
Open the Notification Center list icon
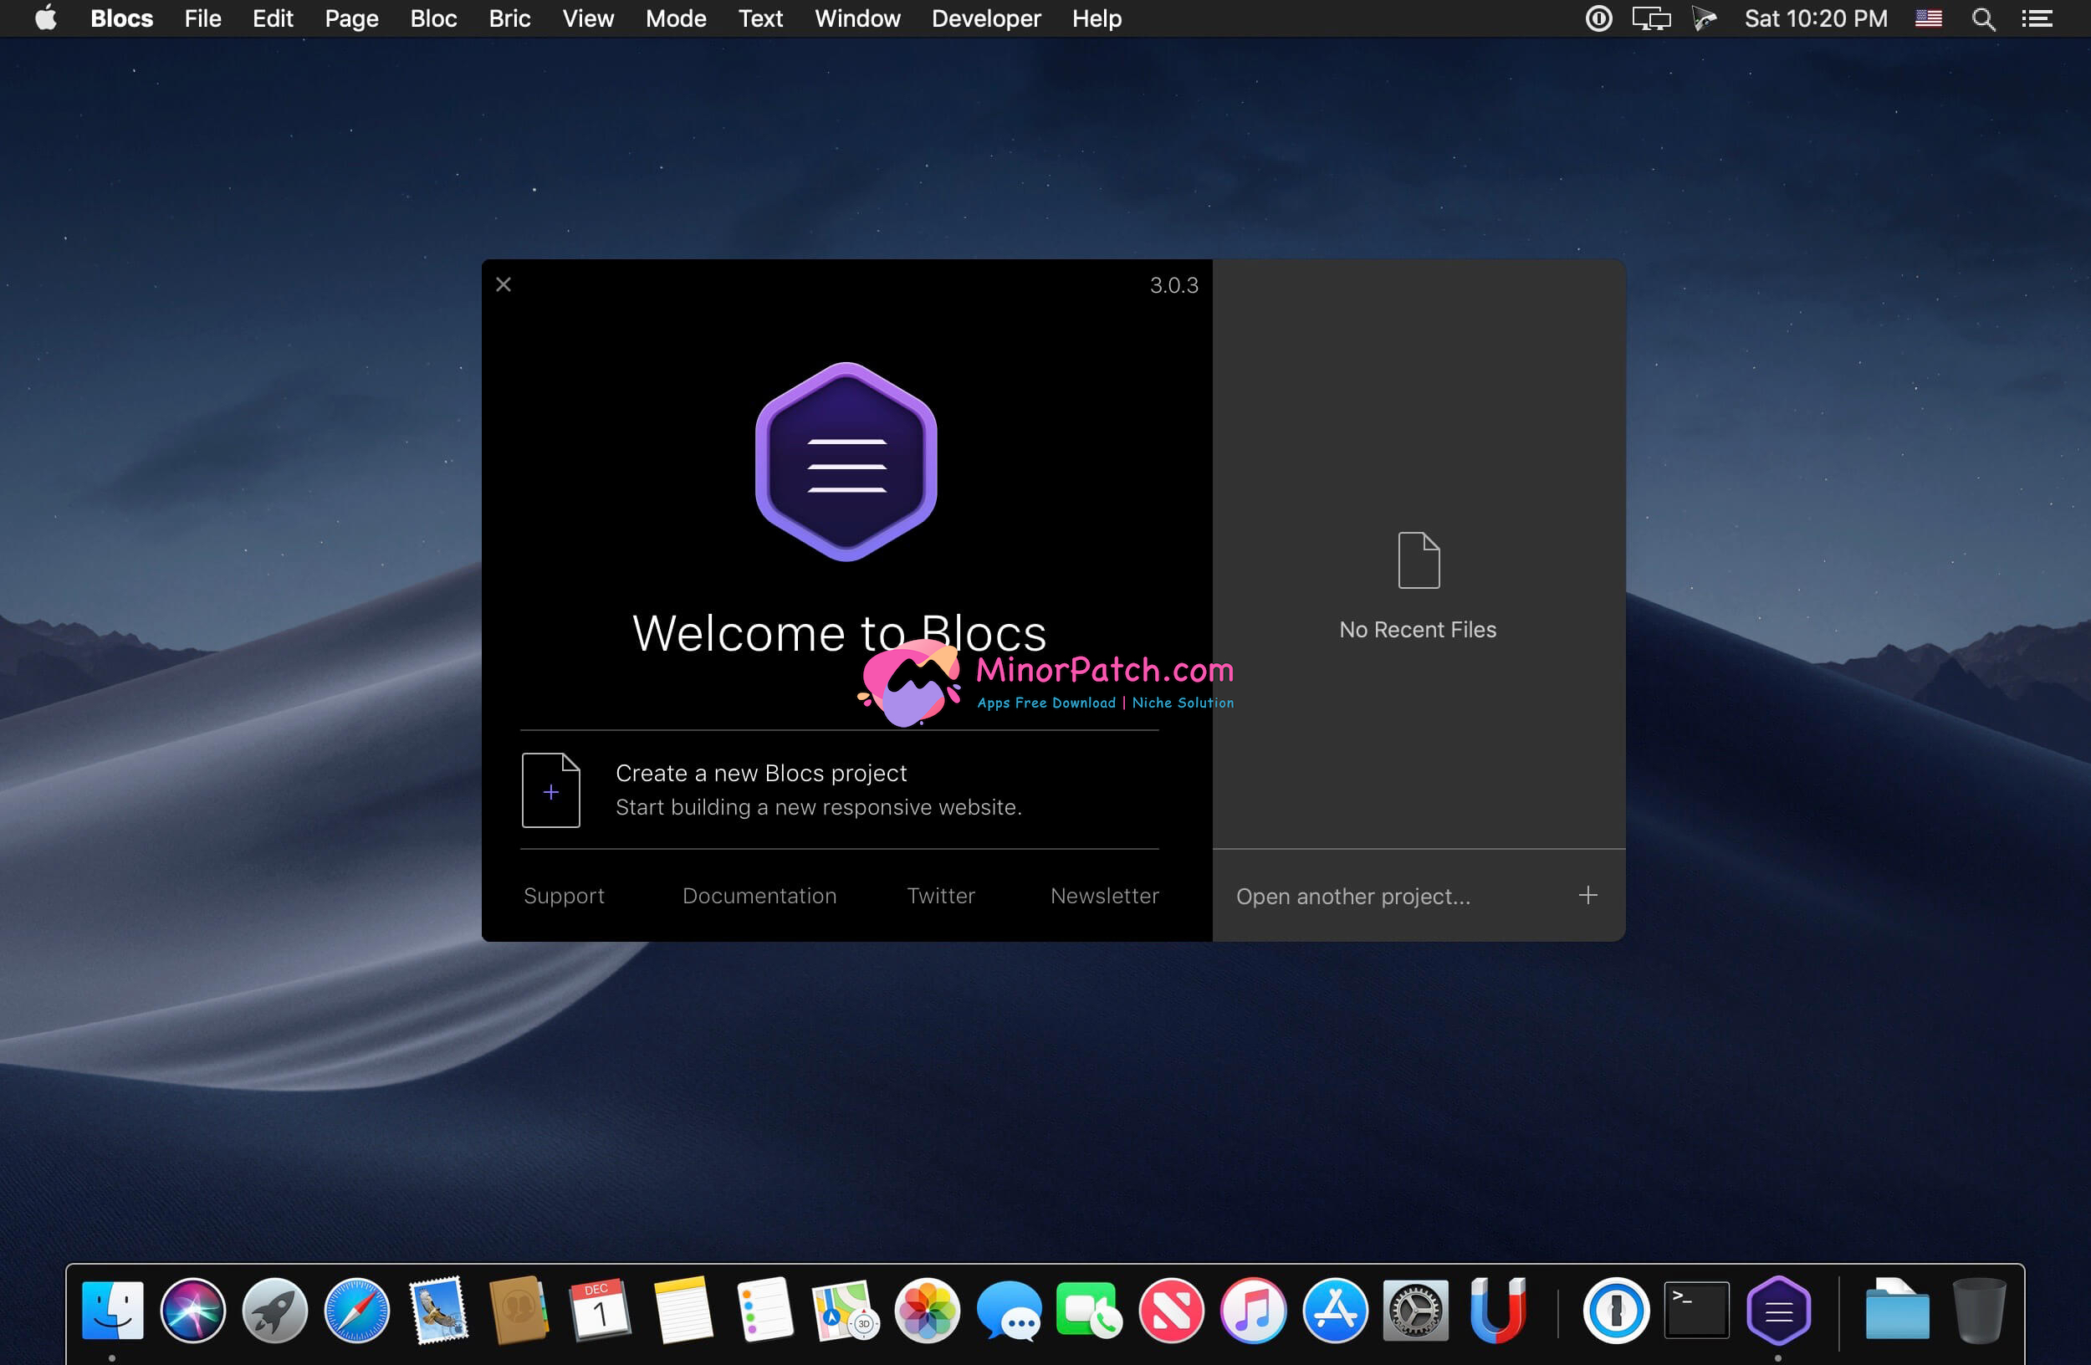point(2037,18)
